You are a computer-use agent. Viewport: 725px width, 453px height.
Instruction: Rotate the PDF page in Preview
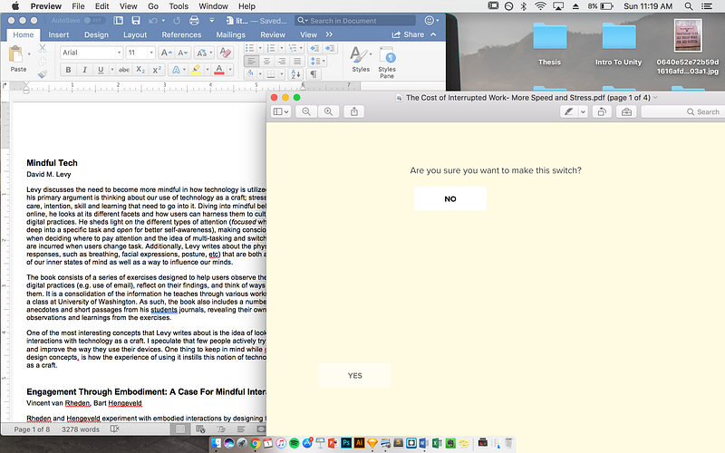(602, 111)
